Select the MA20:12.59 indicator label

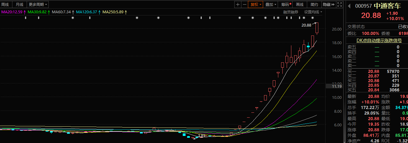[x=12, y=12]
